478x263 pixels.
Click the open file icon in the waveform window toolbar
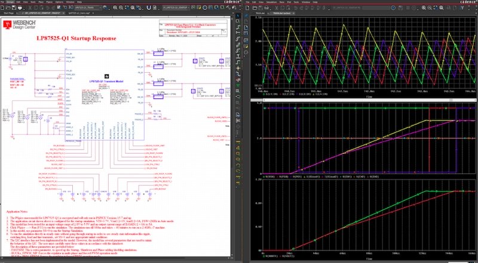(255, 8)
